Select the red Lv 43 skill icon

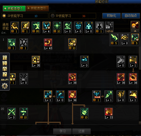(48, 42)
